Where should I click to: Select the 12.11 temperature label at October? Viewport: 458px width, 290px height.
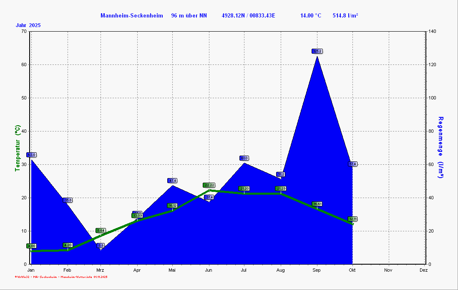pos(353,219)
